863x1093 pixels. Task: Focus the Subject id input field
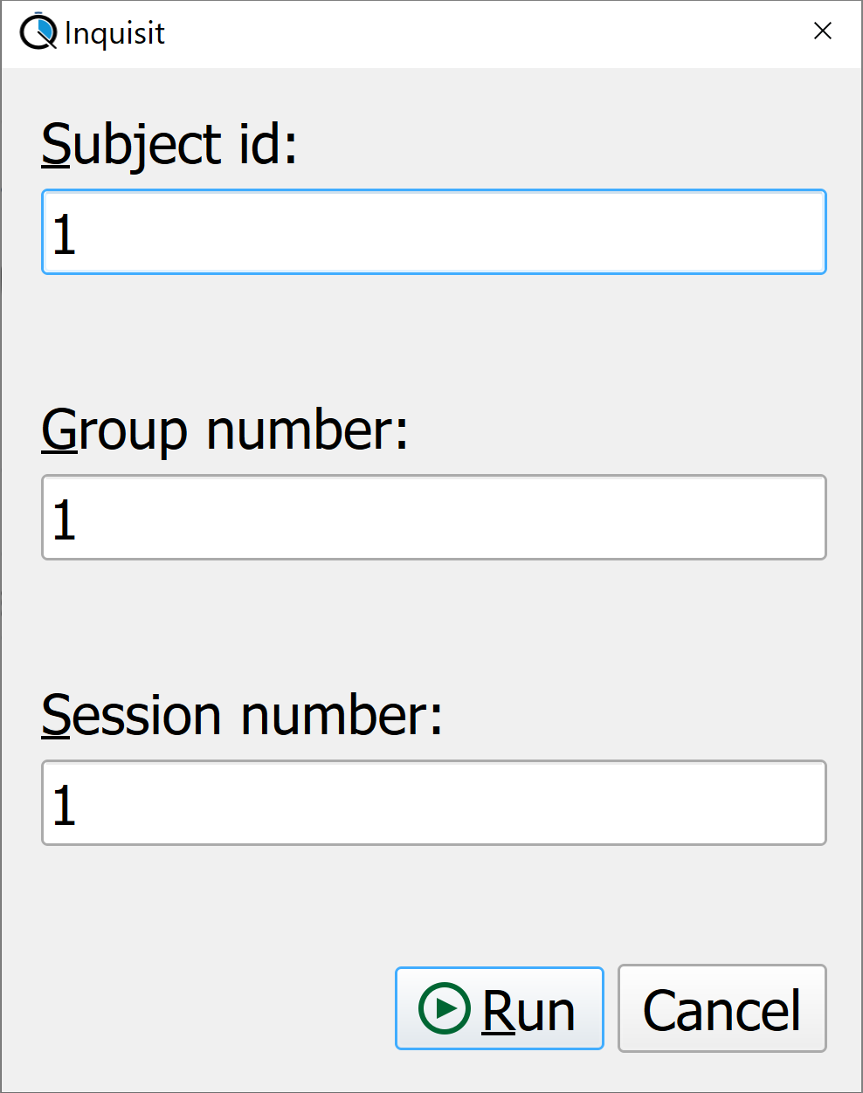[434, 232]
